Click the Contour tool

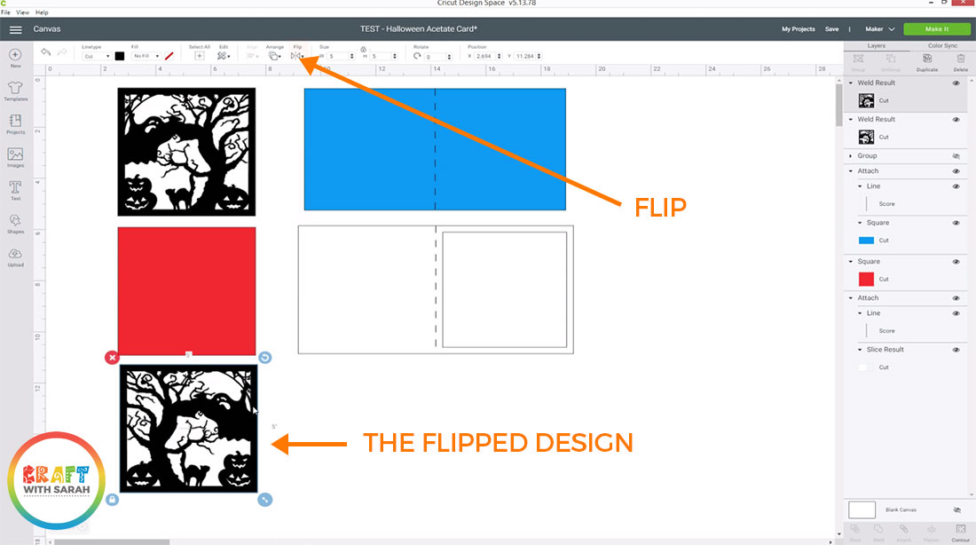pos(960,532)
